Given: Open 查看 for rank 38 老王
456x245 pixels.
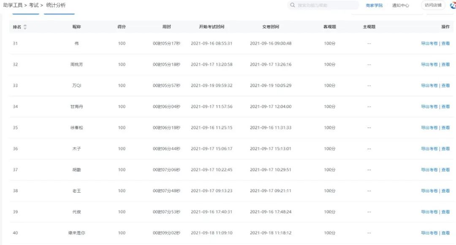Looking at the screenshot, I should pyautogui.click(x=445, y=191).
